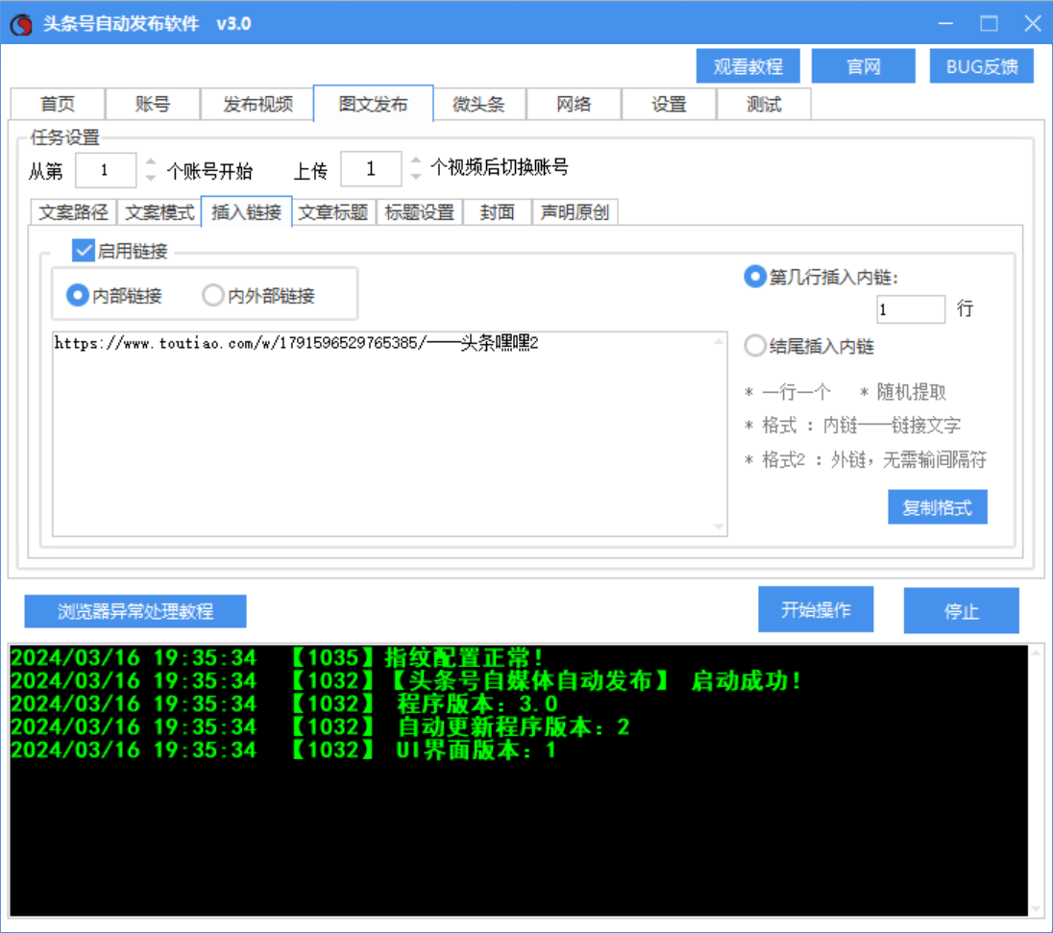This screenshot has width=1053, height=933.
Task: Open the 文案模式 sub-tab
Action: (x=159, y=212)
